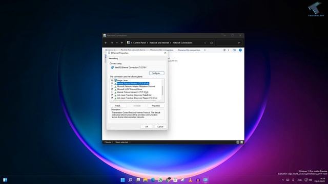Open File Explorer from the taskbar
The width and height of the screenshot is (328, 184).
146,180
